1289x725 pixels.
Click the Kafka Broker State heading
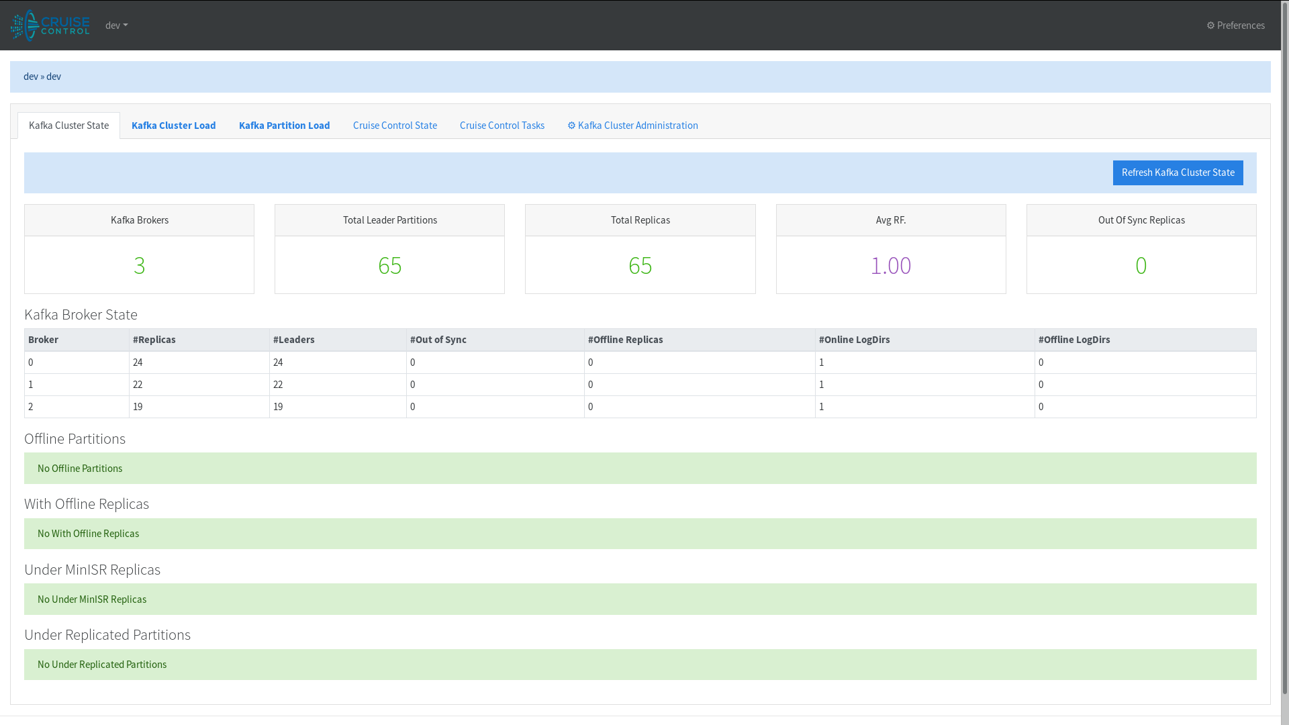81,315
